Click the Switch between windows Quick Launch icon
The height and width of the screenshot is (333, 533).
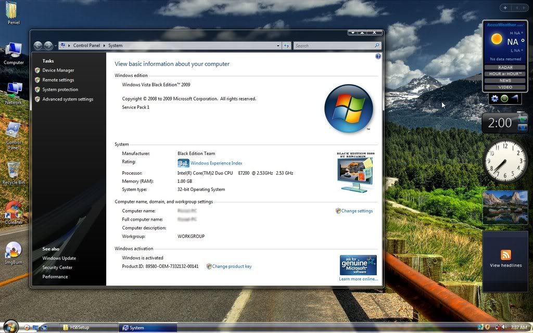pos(44,328)
